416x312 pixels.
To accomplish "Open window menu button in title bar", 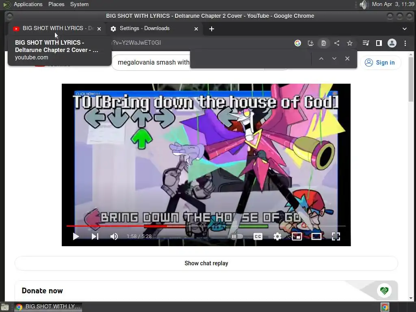I will pyautogui.click(x=9, y=16).
